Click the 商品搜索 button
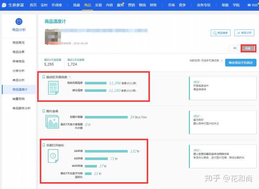The width and height of the screenshot is (259, 189). pyautogui.click(x=221, y=33)
